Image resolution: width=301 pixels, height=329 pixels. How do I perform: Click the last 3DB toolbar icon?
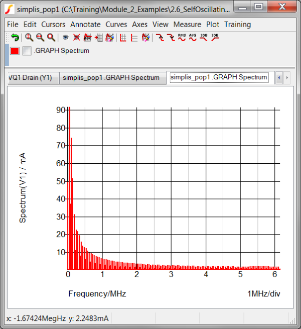coord(215,38)
